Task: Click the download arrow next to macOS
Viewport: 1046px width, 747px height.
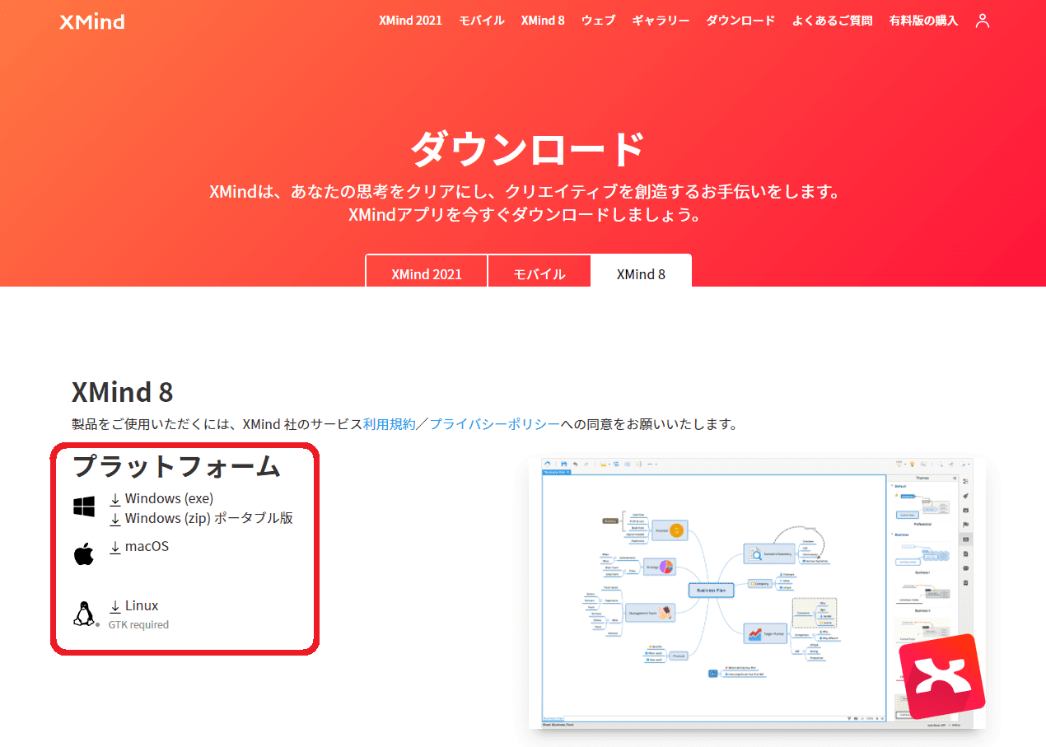Action: pos(114,545)
